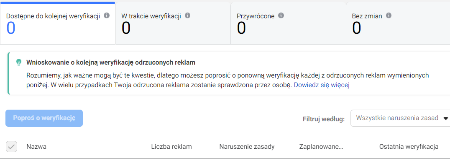Click the info icon next to Bez zmian
This screenshot has width=450, height=163.
(389, 15)
